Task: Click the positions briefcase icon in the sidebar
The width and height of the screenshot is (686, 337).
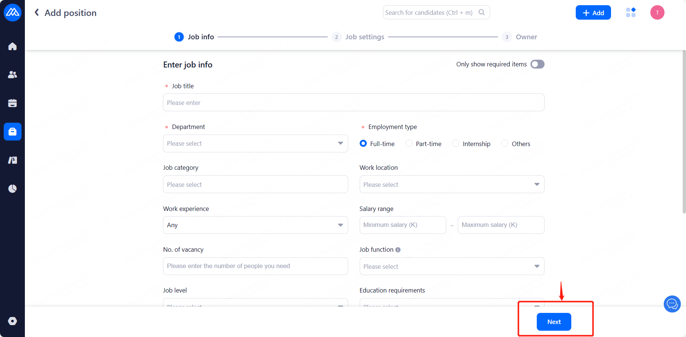Action: pos(12,132)
